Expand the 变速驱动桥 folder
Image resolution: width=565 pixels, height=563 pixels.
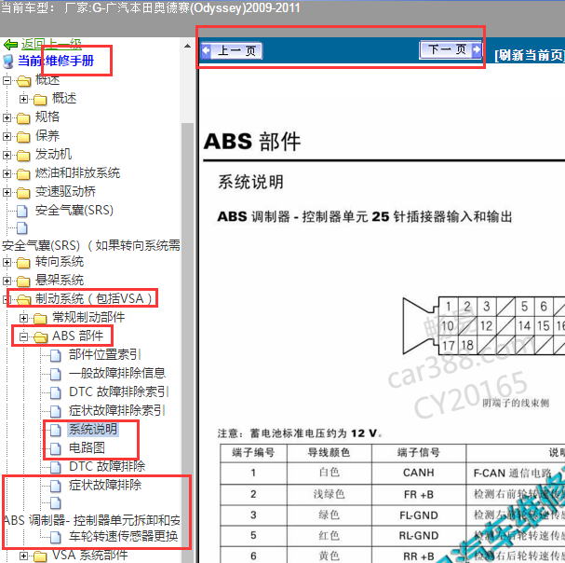[x=7, y=192]
